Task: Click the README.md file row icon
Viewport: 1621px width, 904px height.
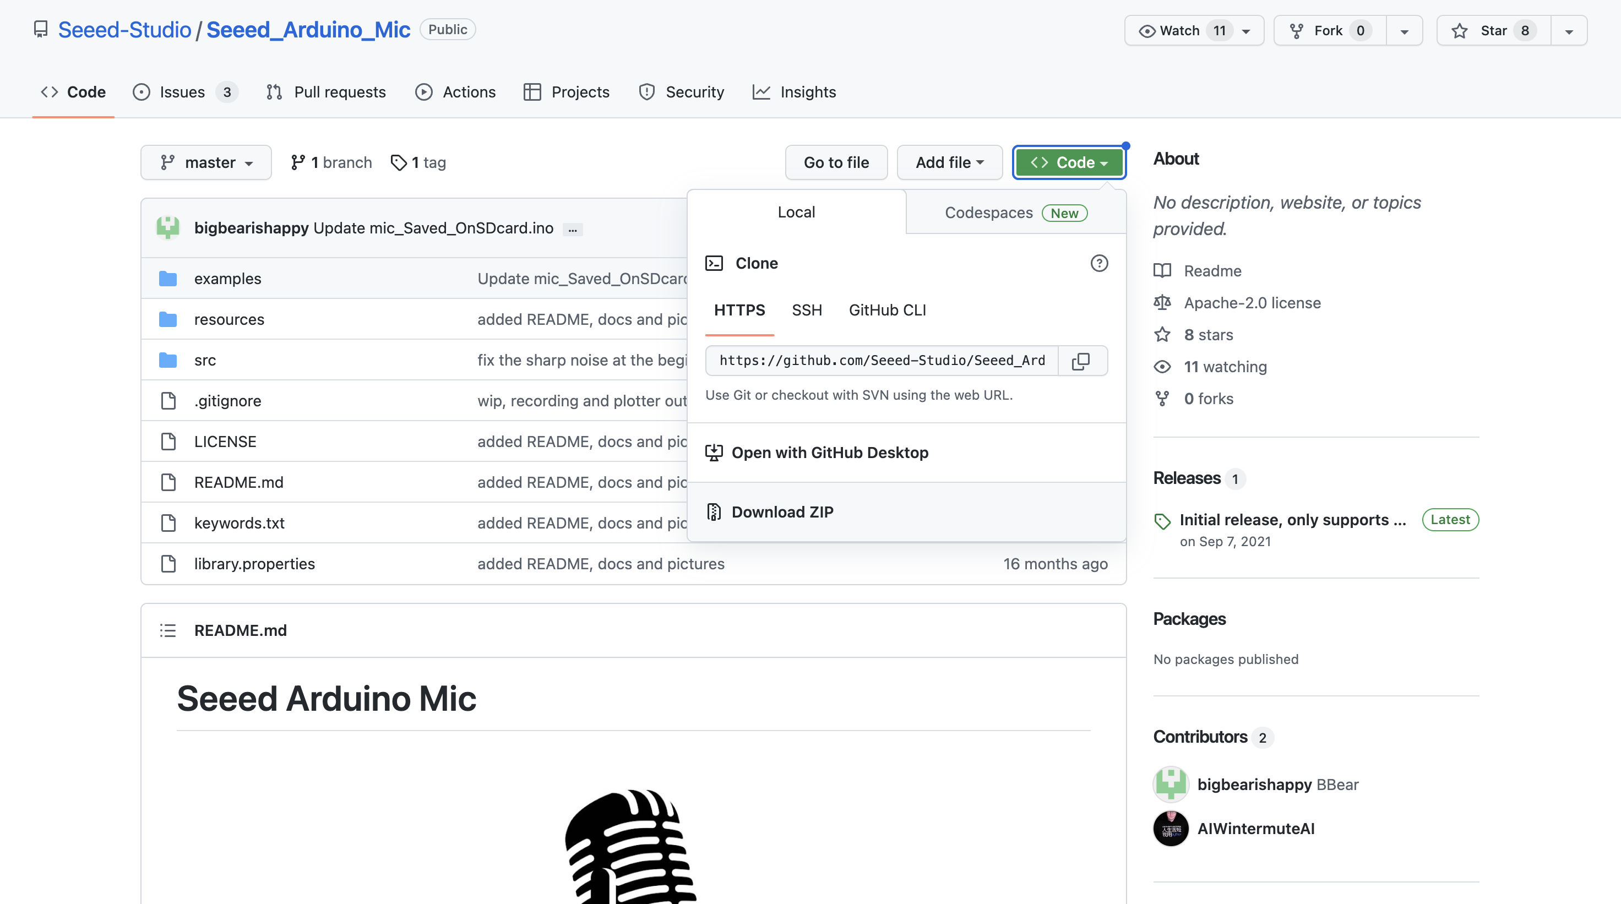Action: (x=168, y=482)
